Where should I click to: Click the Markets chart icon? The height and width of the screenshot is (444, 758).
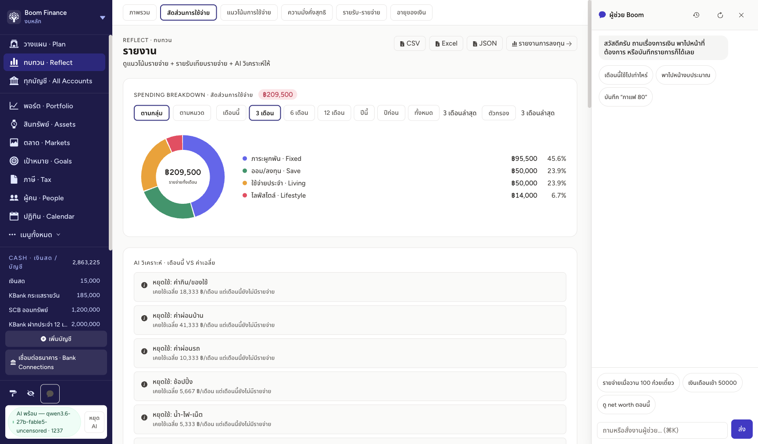pos(14,142)
